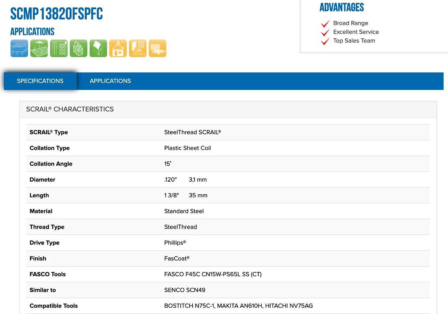The image size is (448, 314).
Task: Select the green patio umbrella deck icon
Action: (39, 48)
